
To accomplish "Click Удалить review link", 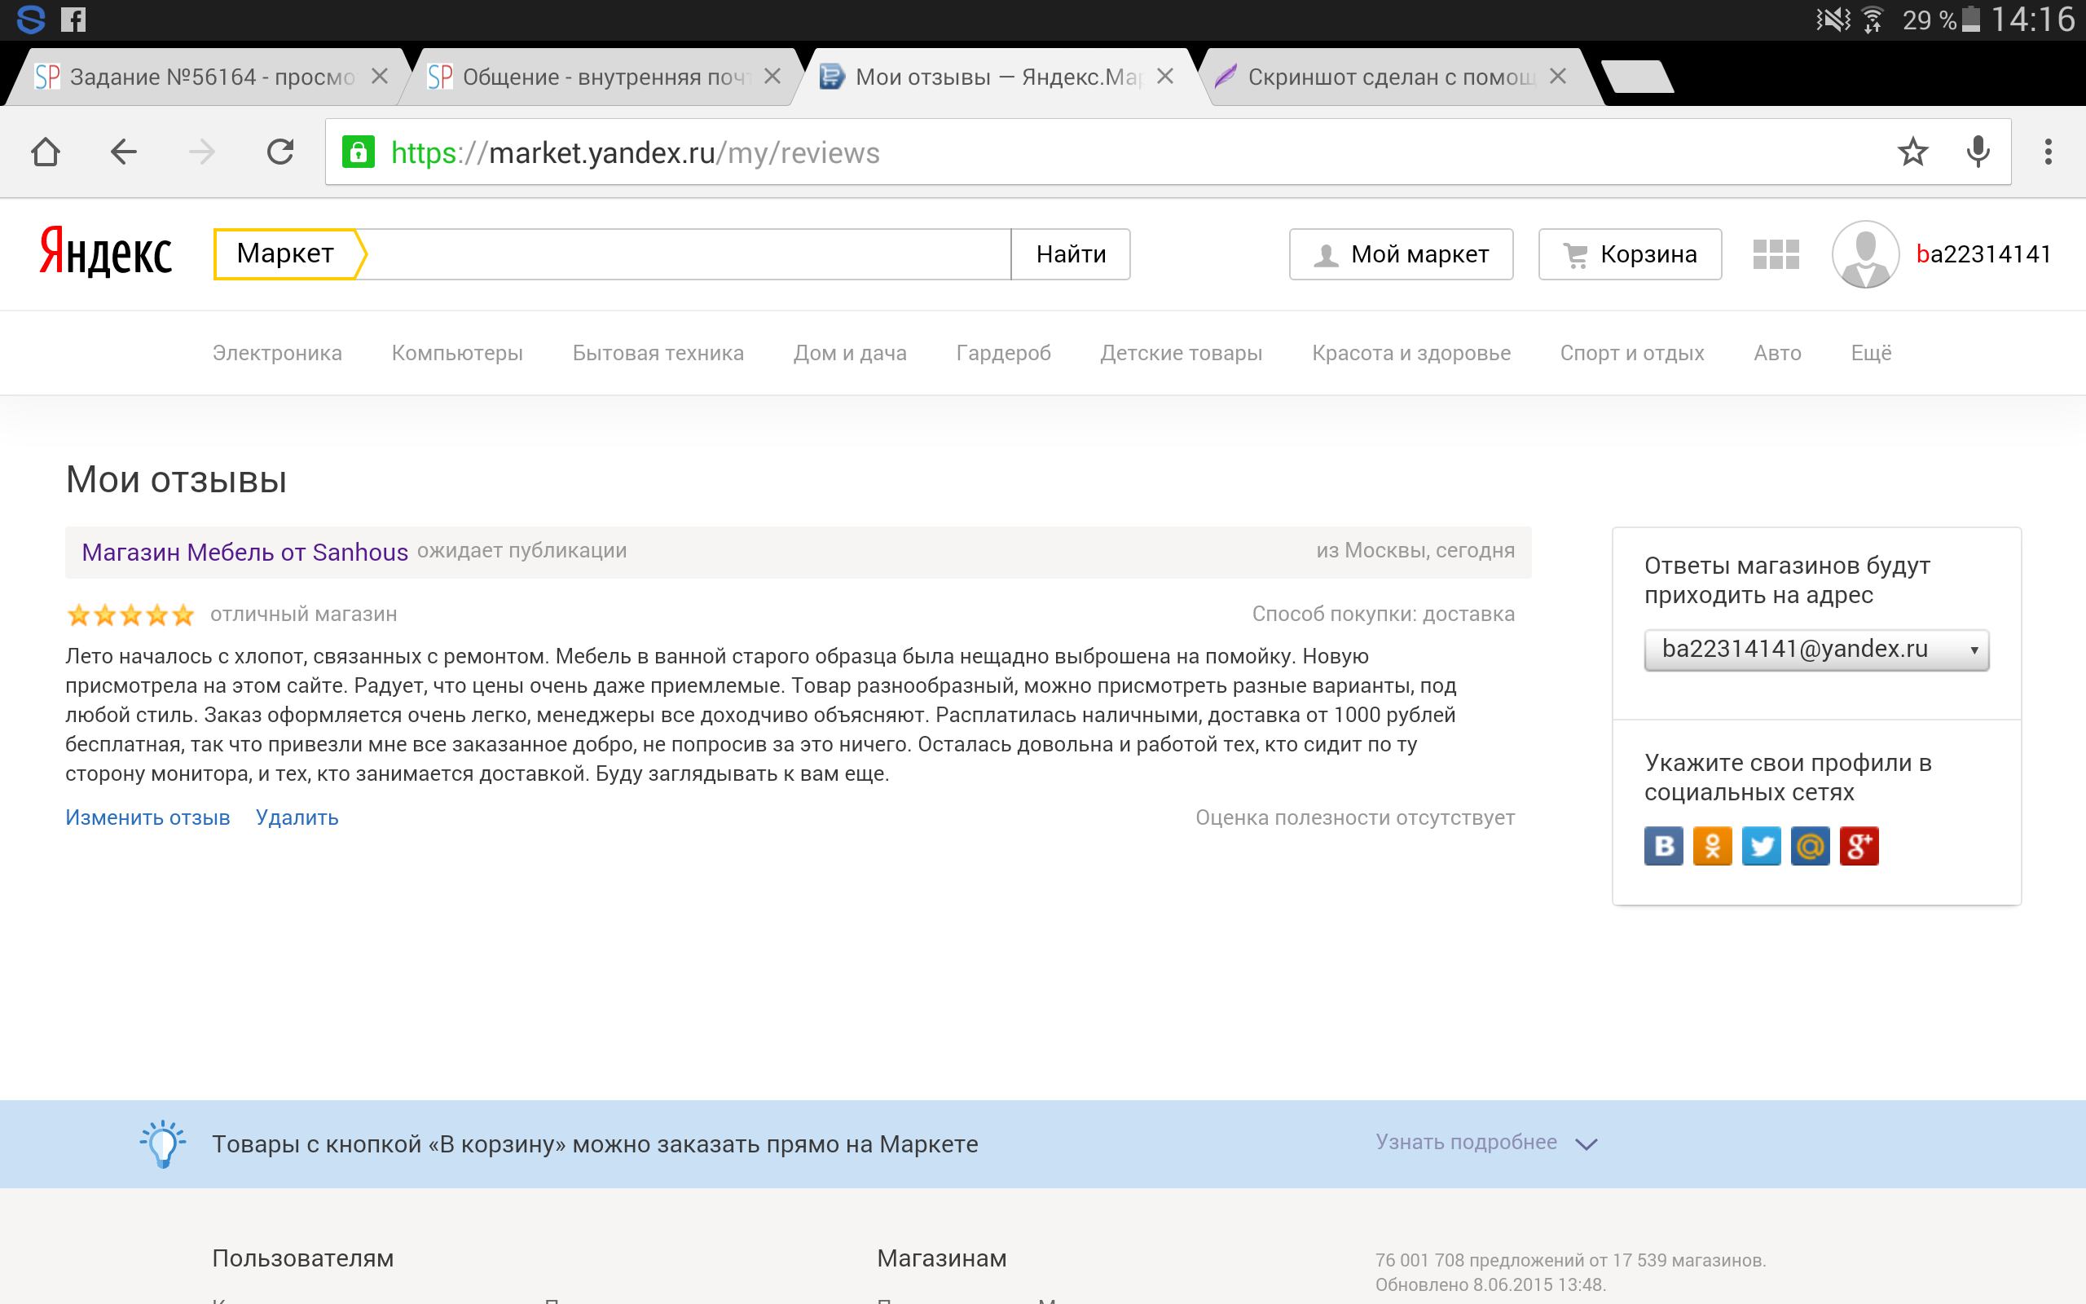I will click(x=297, y=817).
